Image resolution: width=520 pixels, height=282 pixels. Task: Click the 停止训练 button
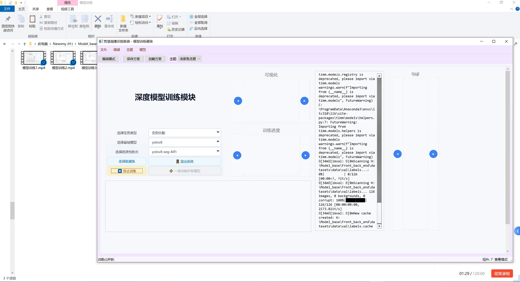pyautogui.click(x=127, y=171)
